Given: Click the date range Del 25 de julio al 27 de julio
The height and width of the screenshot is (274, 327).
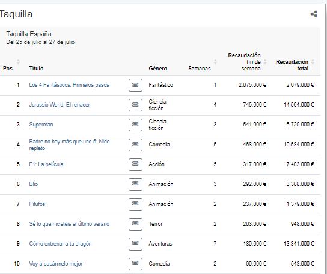Looking at the screenshot, I should [40, 42].
